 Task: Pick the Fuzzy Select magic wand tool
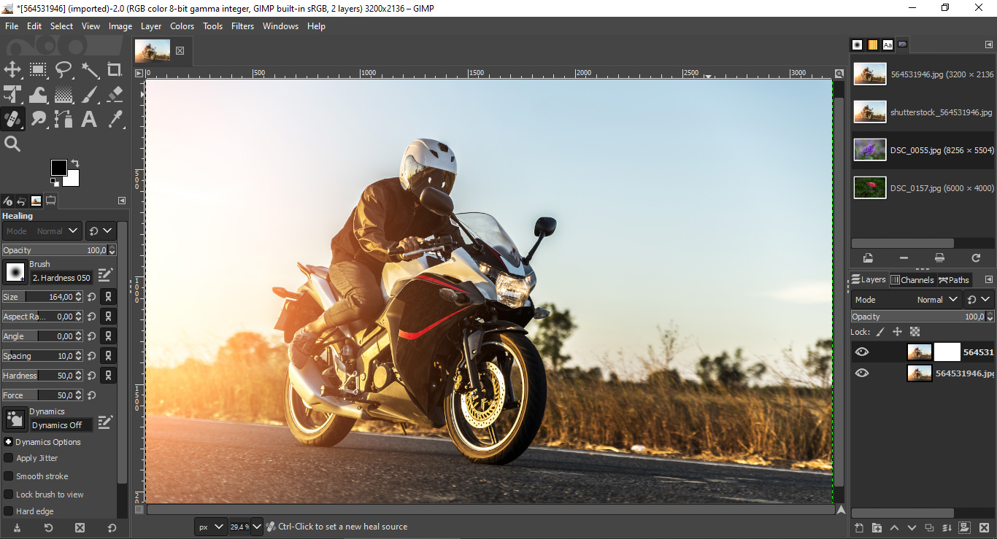(90, 69)
